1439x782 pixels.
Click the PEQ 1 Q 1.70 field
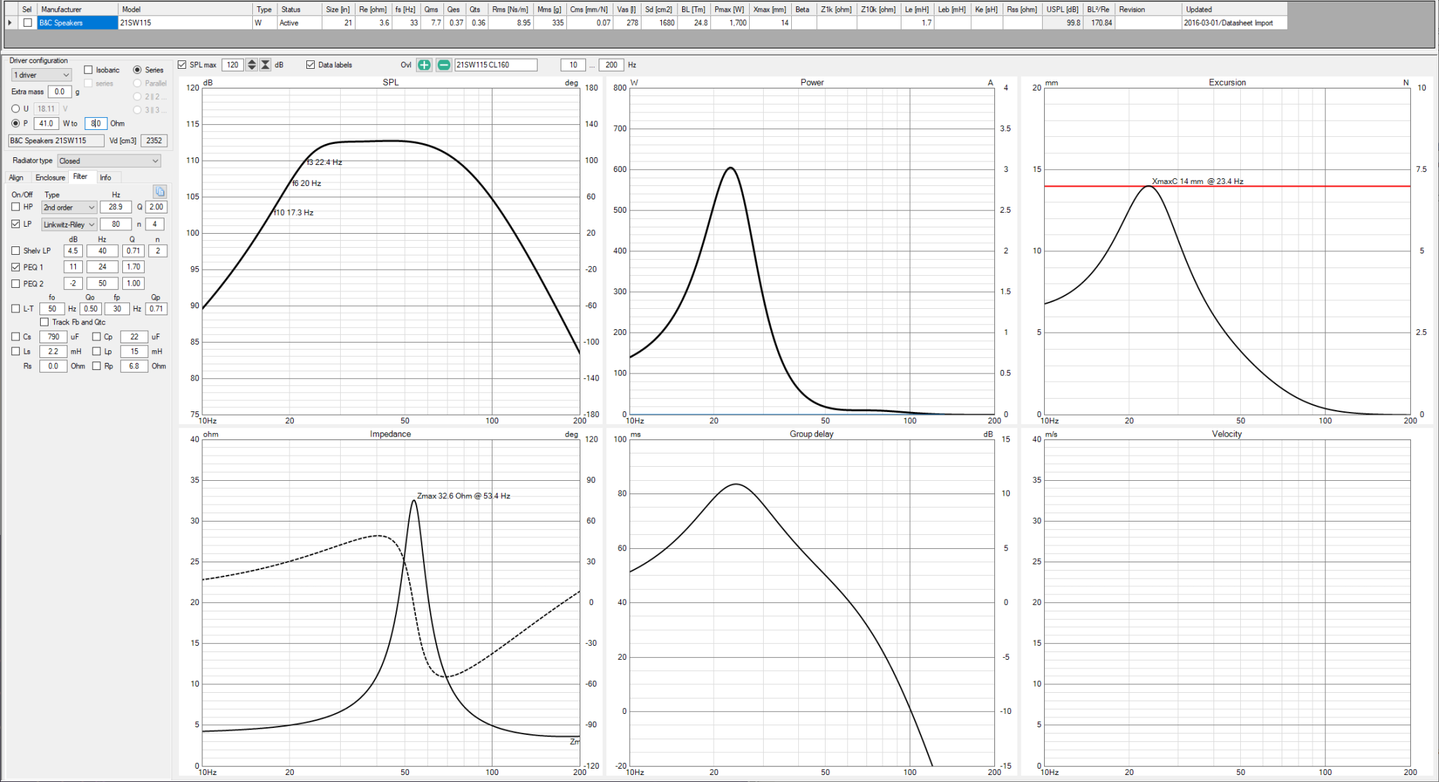tap(134, 267)
